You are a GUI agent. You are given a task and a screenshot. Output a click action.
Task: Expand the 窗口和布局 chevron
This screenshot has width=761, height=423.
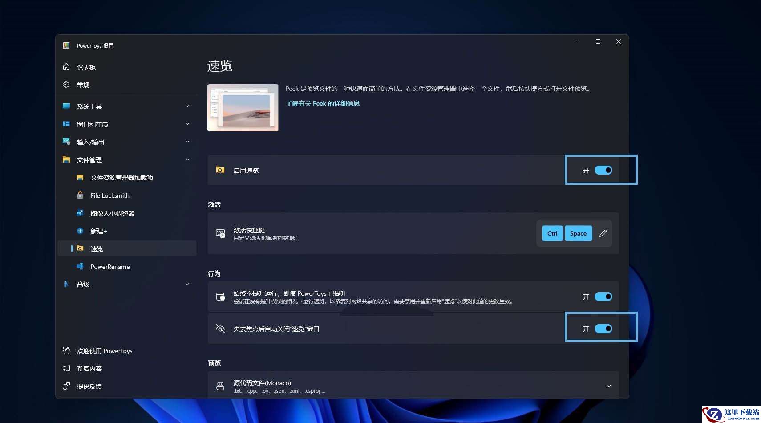click(187, 124)
